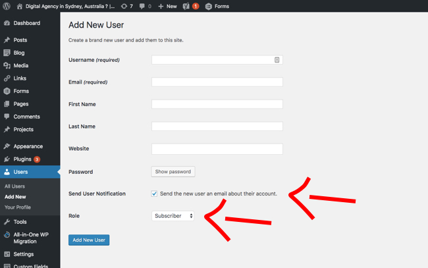Click the Settings sliders icon
The image size is (428, 268).
[7, 254]
